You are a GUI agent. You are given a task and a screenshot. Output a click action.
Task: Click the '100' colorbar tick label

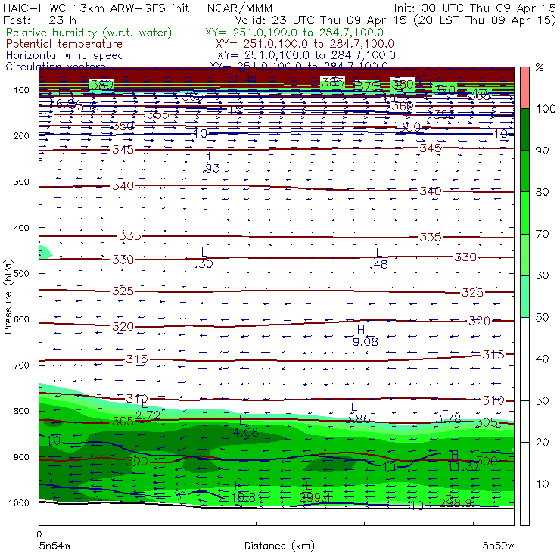[546, 108]
